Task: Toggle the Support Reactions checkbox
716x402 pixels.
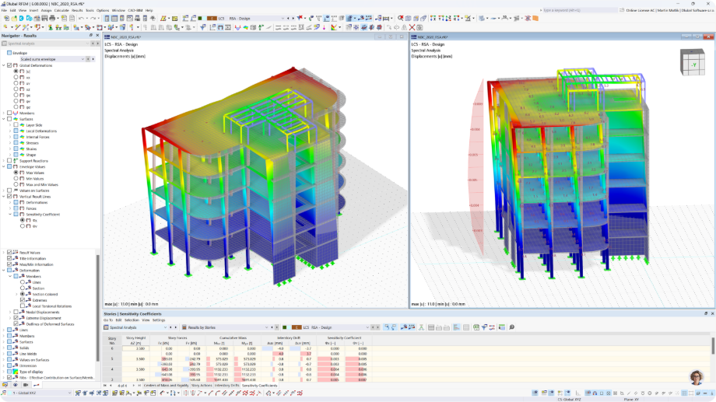Action: [9, 161]
